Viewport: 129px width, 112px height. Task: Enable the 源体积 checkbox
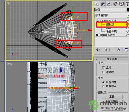click(103, 72)
